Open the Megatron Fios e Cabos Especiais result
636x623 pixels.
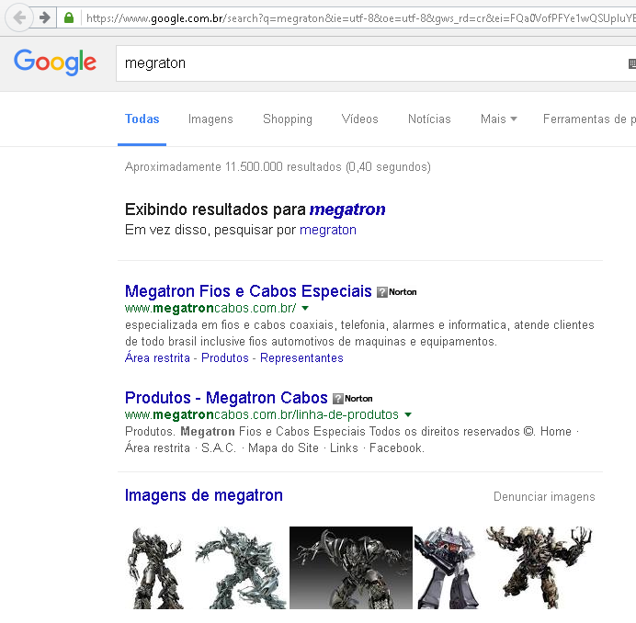coord(248,291)
